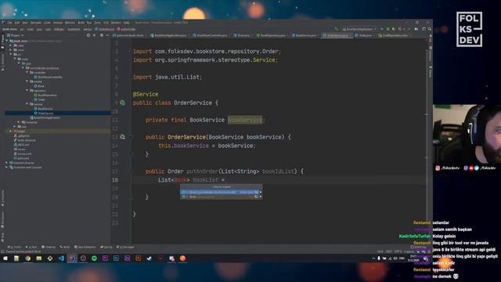
Task: Open the File menu
Action: coord(10,23)
